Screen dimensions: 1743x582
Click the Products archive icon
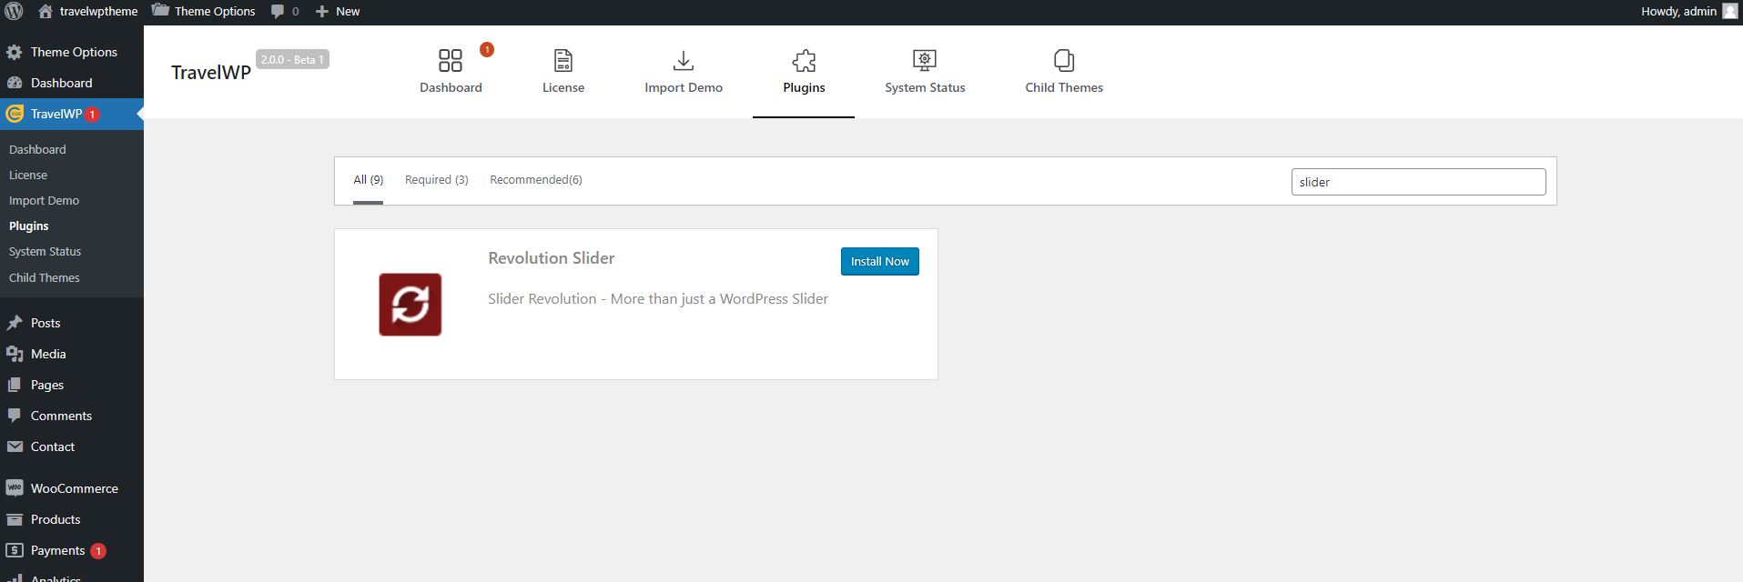point(15,519)
